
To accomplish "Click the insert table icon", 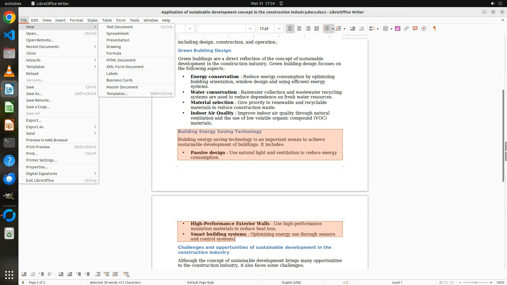I will 386,28.
